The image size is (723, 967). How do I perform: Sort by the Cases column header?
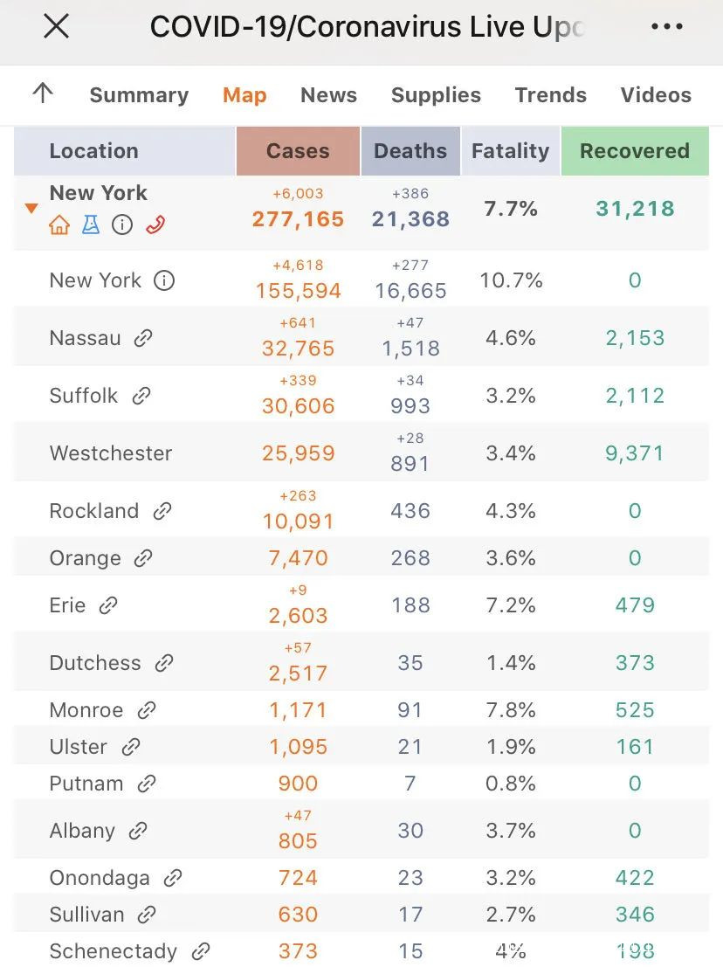click(298, 151)
